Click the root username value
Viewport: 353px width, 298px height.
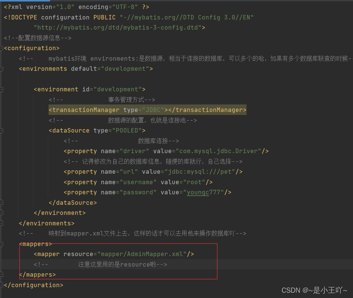(x=194, y=182)
